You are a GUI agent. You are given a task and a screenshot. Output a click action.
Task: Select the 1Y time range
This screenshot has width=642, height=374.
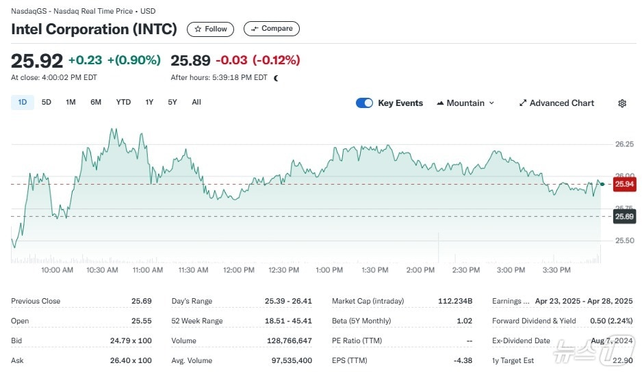pos(149,103)
